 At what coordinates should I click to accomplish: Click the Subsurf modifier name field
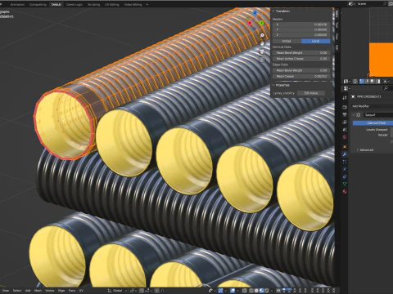click(x=378, y=115)
